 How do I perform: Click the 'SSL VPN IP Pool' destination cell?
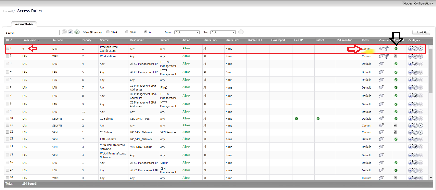click(x=140, y=119)
